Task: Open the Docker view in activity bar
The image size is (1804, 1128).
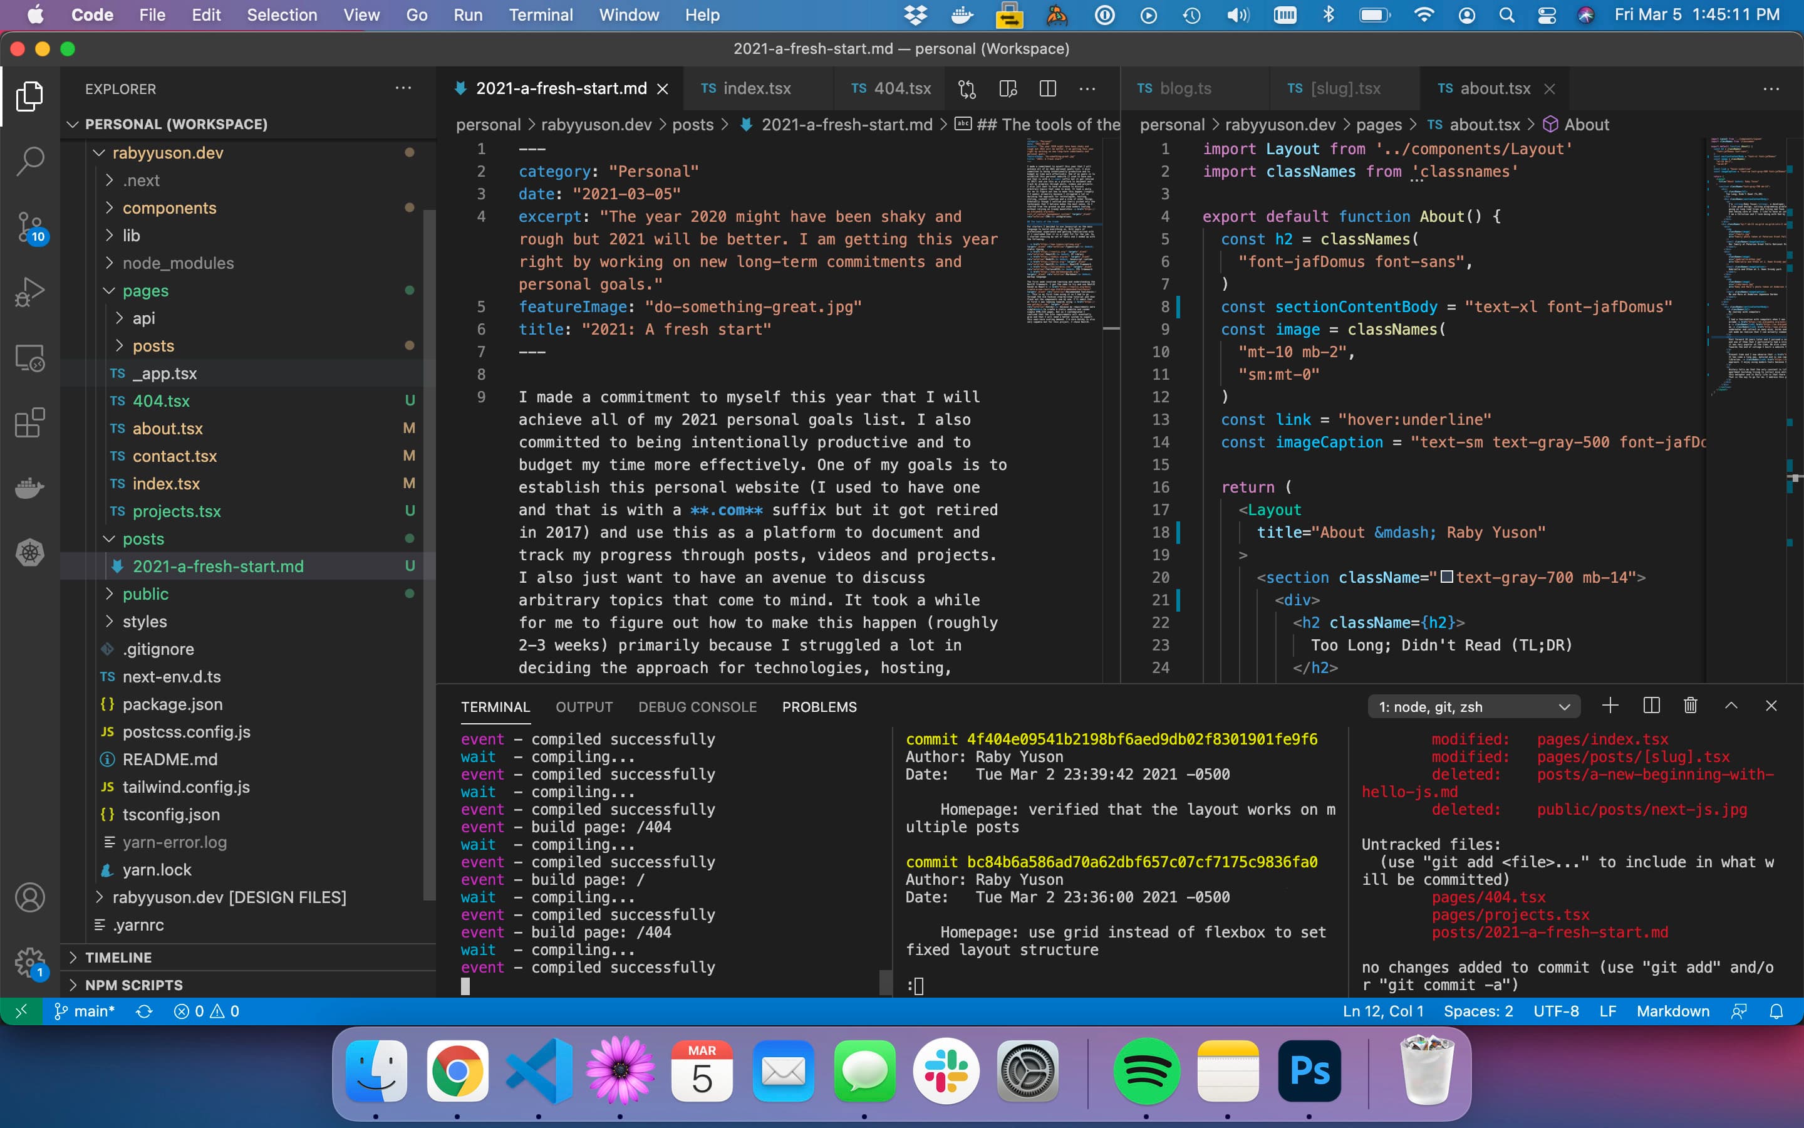Action: (30, 489)
